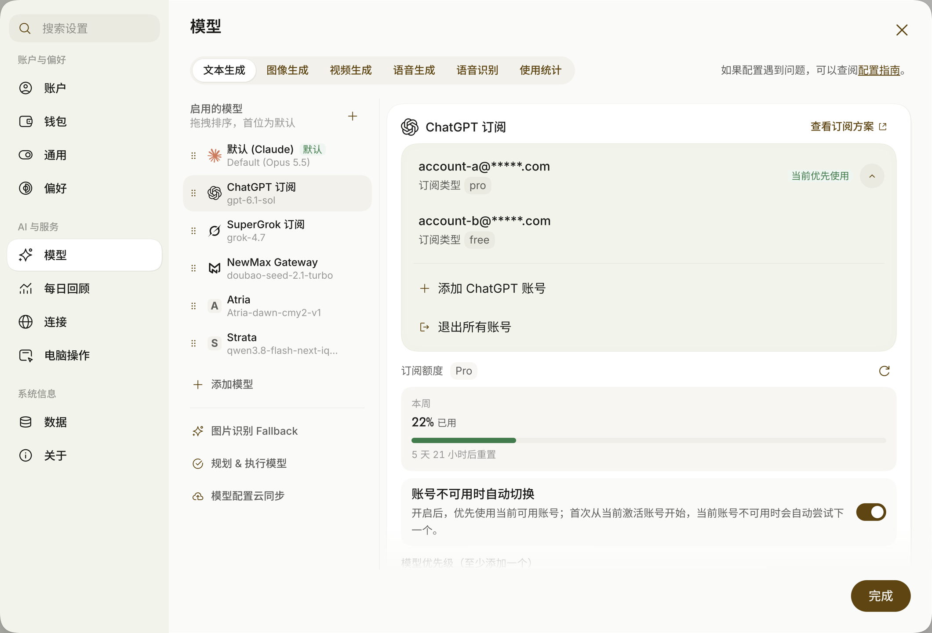Screen dimensions: 932x633
Task: Select account-b@*****.com account row
Action: click(x=648, y=230)
